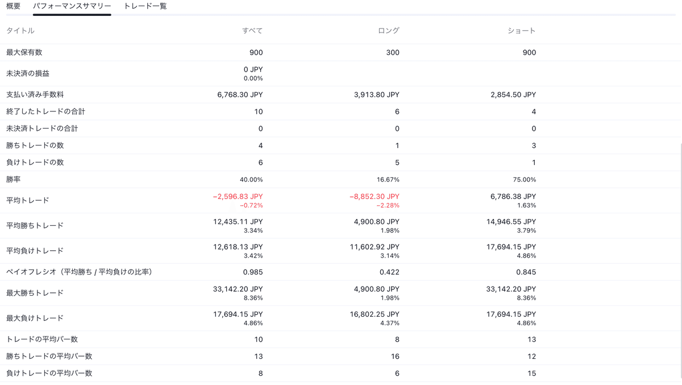Select the 未決済の損益 row label
Image resolution: width=682 pixels, height=385 pixels.
click(28, 73)
